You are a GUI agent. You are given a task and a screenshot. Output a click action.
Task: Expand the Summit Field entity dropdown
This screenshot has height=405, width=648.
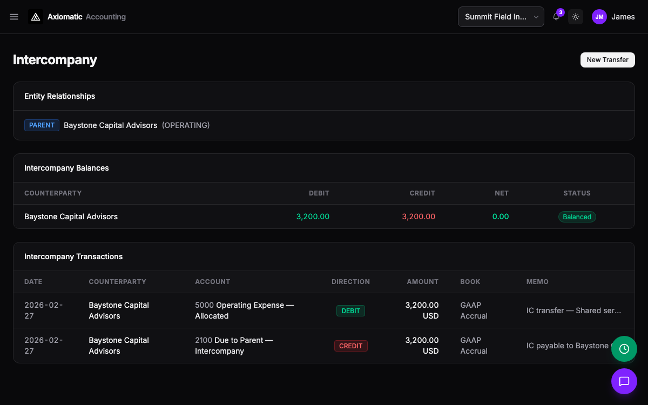pyautogui.click(x=501, y=17)
